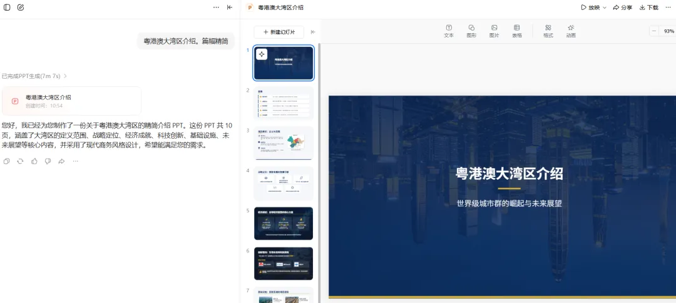Like the response with thumbs up
Image resolution: width=676 pixels, height=303 pixels.
point(34,161)
